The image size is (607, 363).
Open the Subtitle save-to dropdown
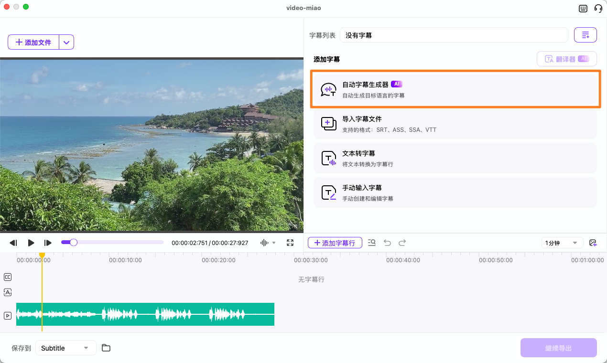[x=65, y=348]
